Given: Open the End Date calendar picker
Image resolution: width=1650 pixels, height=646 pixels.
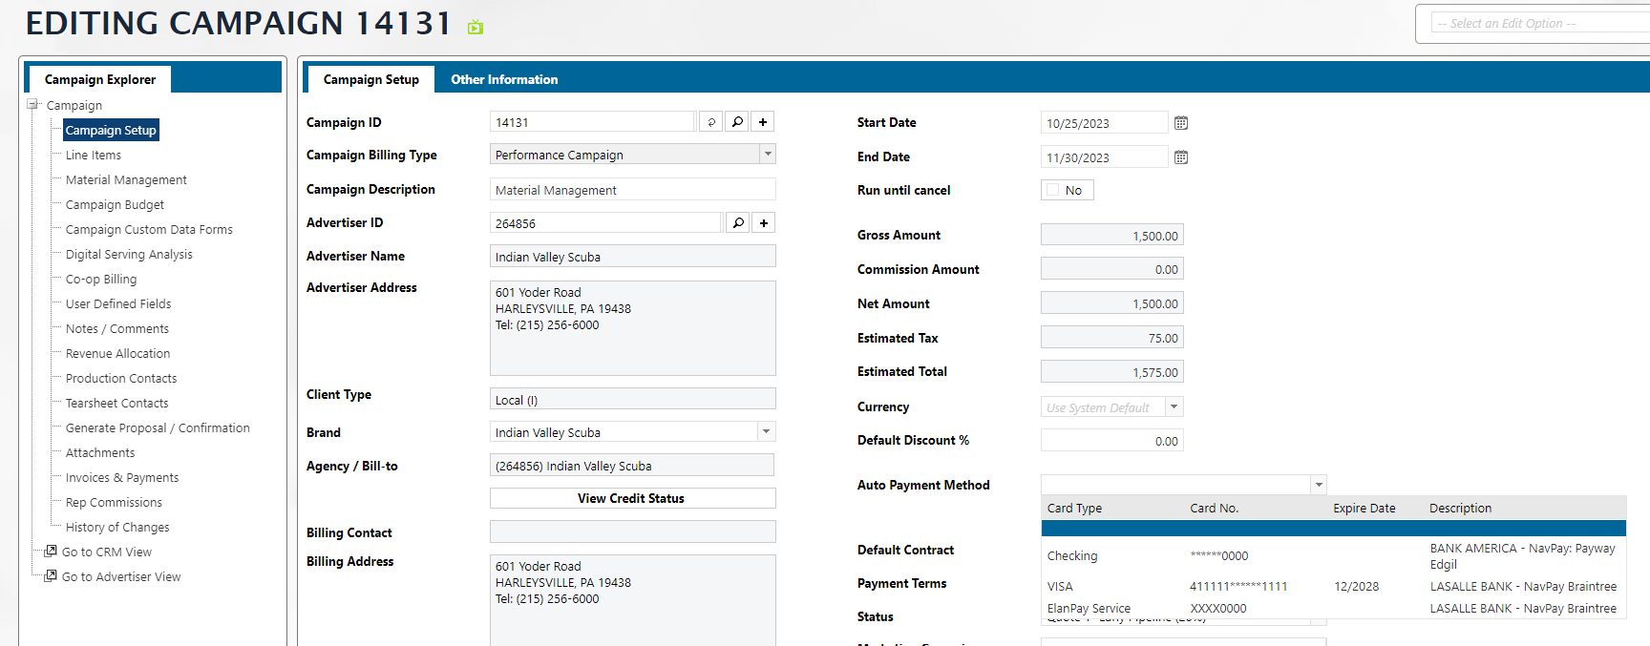Looking at the screenshot, I should coord(1181,157).
